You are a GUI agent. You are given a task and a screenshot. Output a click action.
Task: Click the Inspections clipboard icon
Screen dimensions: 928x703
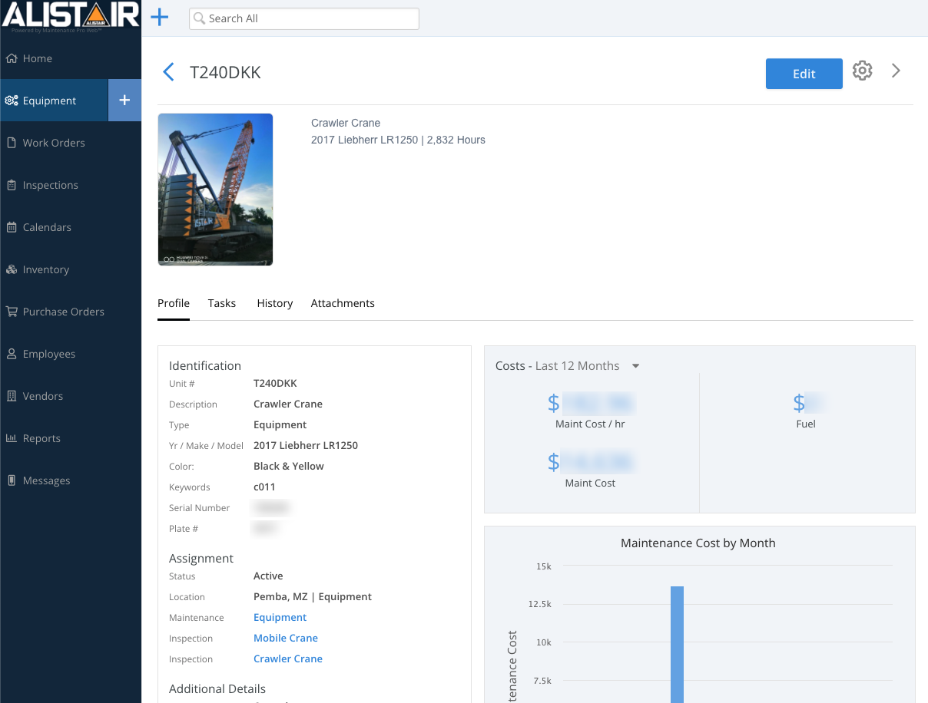12,185
